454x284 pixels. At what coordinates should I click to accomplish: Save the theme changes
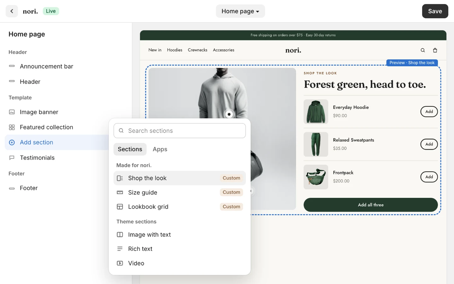tap(435, 11)
